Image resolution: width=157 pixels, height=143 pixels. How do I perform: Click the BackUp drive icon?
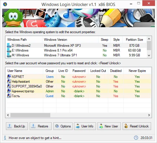10,126
